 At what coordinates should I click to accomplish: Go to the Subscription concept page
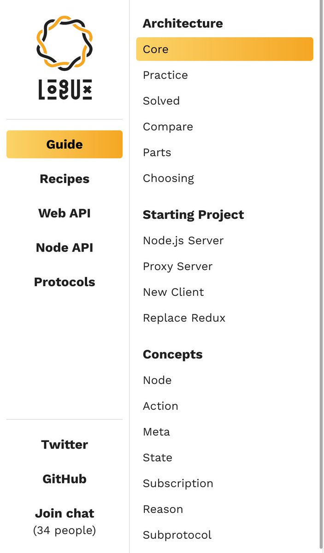(x=178, y=483)
